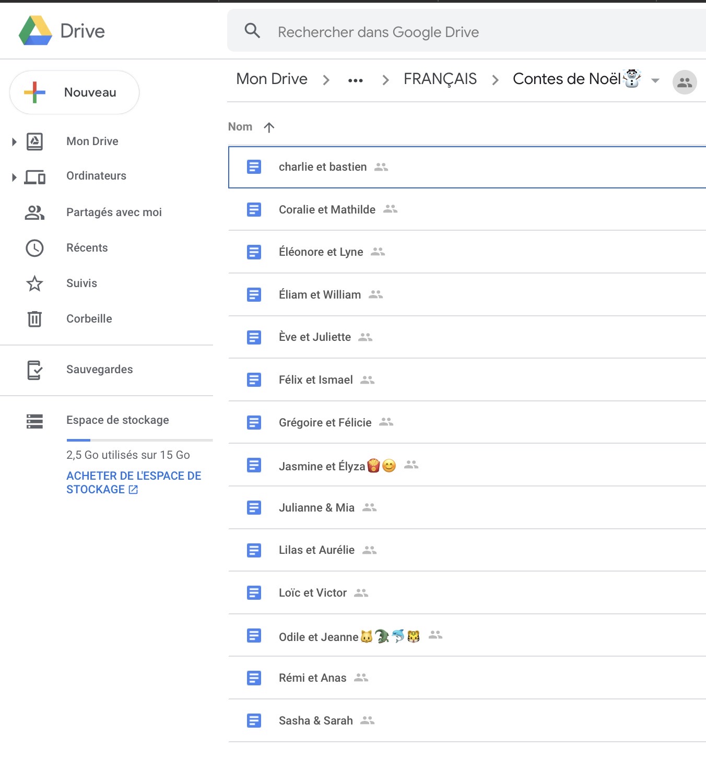
Task: Select the Lilas et Aurélie document
Action: [x=467, y=550]
